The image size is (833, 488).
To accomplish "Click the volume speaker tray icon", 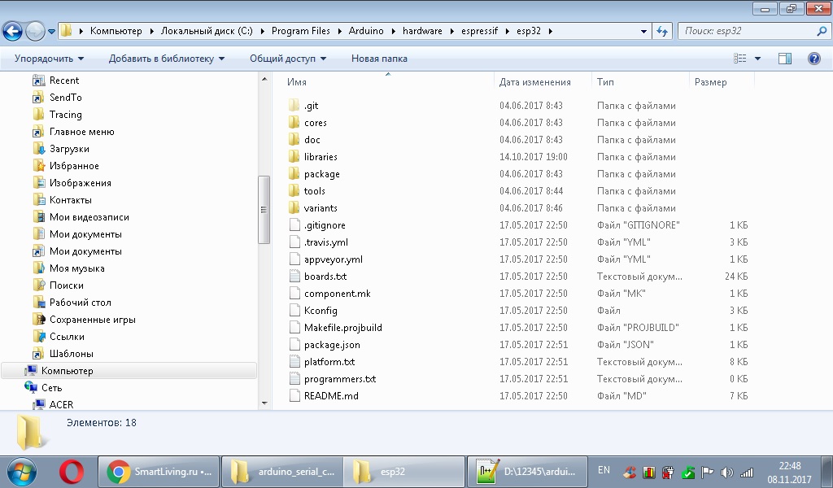I will point(727,472).
